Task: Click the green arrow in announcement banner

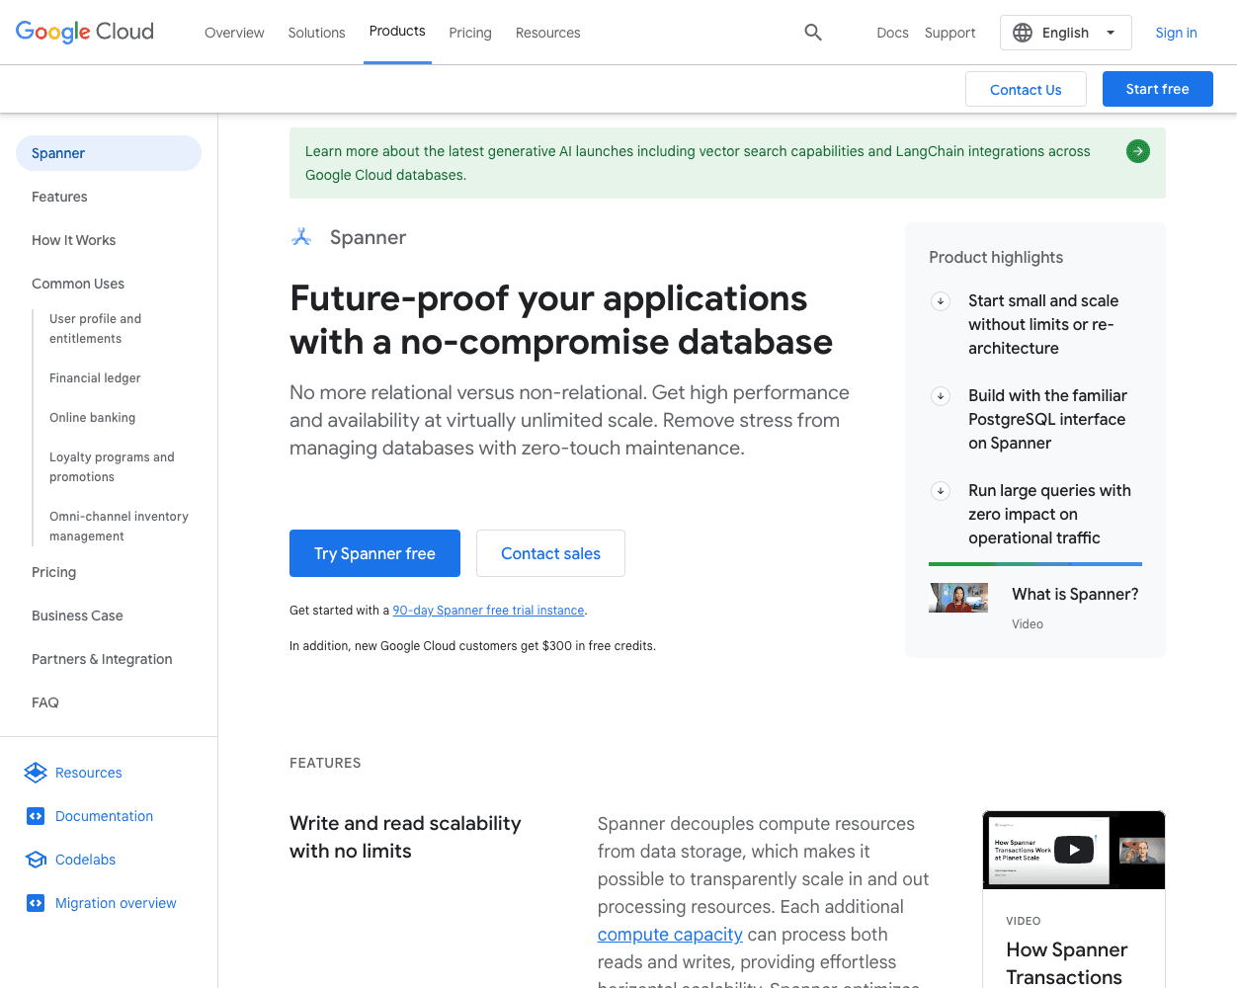Action: point(1138,151)
